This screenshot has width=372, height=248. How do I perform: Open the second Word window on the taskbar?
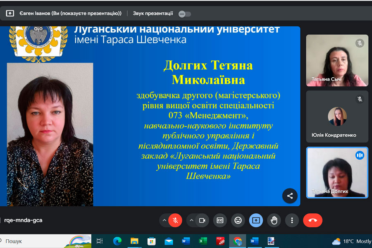255,241
